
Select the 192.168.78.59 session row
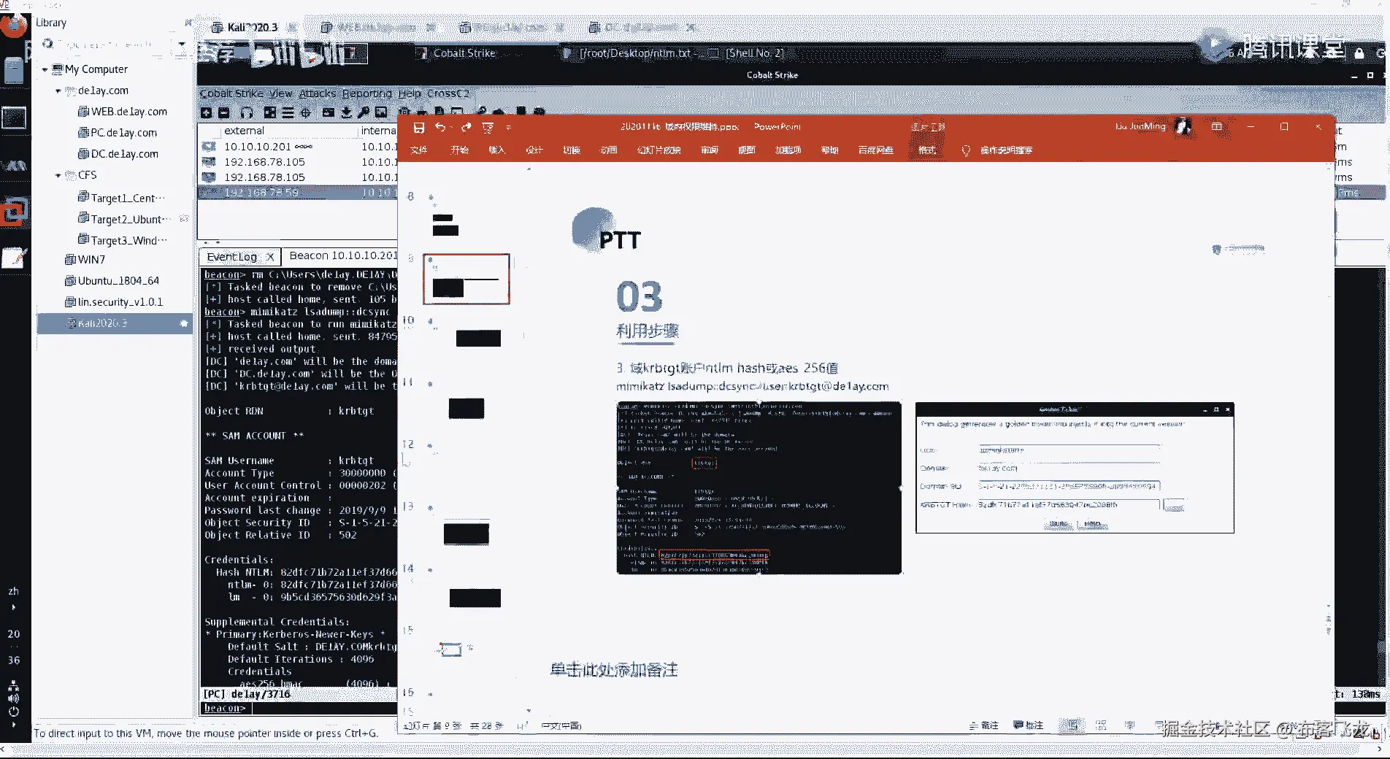[298, 193]
